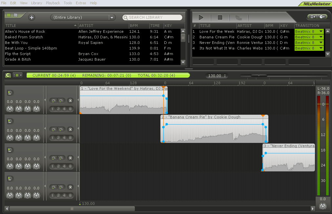Screen dimensions: 332x214
Task: Toggle loop length 4 on first track
Action: click(64, 109)
